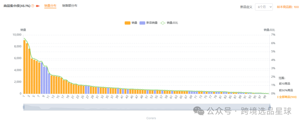Image resolution: width=301 pixels, height=123 pixels.
Task: Click the purple bar for product 11
Action: (49, 84)
